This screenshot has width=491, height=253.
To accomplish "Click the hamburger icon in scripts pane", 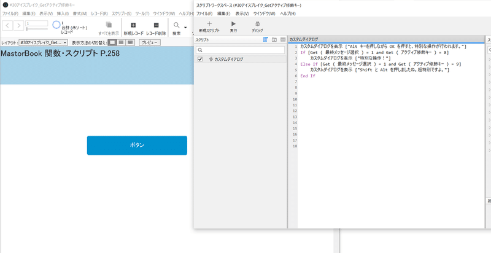I will pyautogui.click(x=283, y=39).
